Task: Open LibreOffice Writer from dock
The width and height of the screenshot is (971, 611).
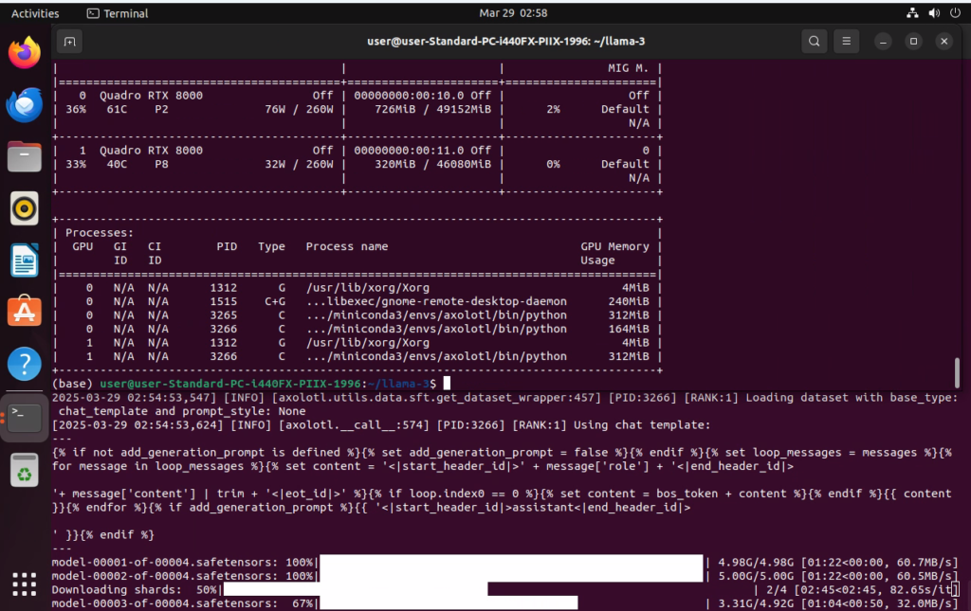Action: coord(25,261)
